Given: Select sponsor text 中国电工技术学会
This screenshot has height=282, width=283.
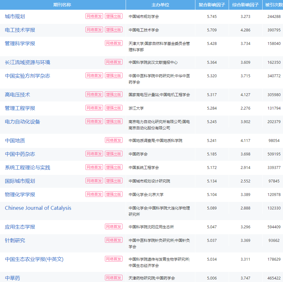Looking at the screenshot, I should 144,30.
